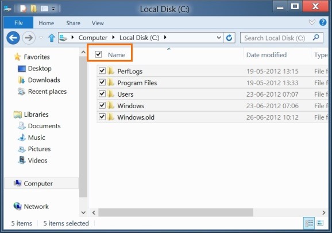Click the horizontal scrollbar right arrow
Viewport: 332px width, 233px height.
(323, 212)
